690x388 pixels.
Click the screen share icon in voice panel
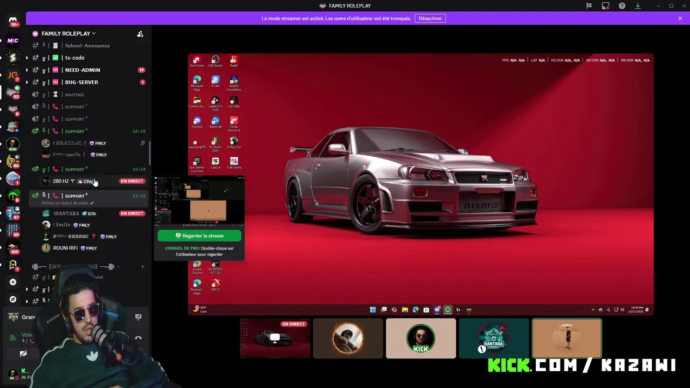[x=138, y=317]
